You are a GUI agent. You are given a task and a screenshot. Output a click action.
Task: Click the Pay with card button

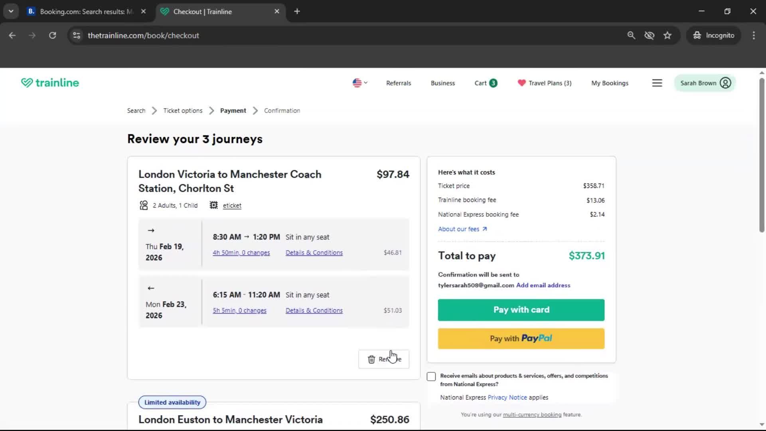(521, 310)
